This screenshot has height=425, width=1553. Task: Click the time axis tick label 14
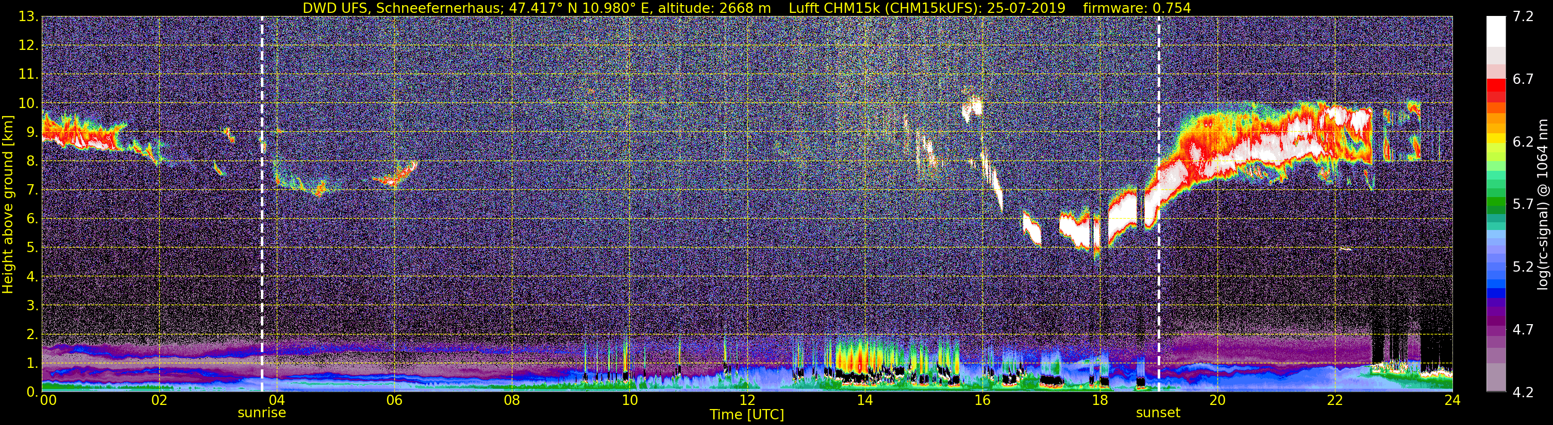864,401
